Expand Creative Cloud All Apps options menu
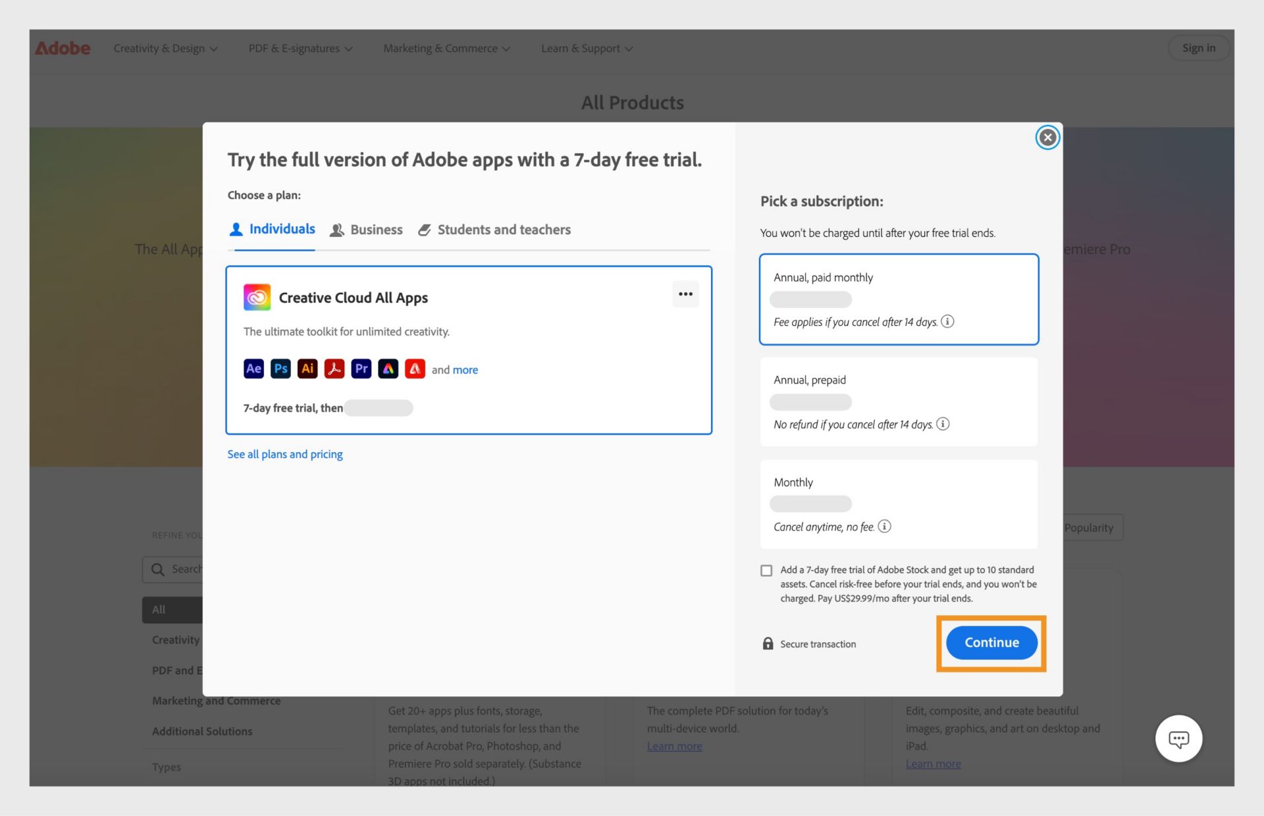Image resolution: width=1264 pixels, height=816 pixels. [x=685, y=293]
